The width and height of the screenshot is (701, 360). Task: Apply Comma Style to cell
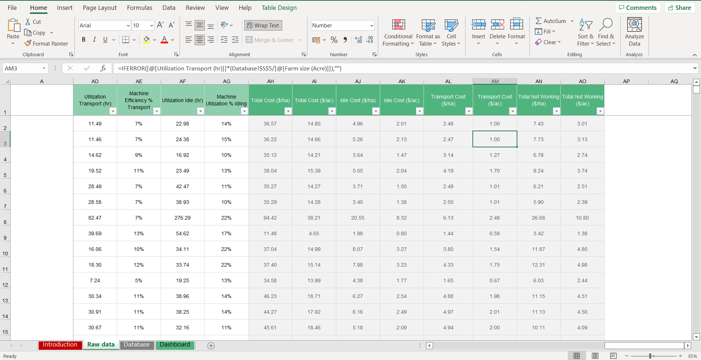[x=345, y=40]
